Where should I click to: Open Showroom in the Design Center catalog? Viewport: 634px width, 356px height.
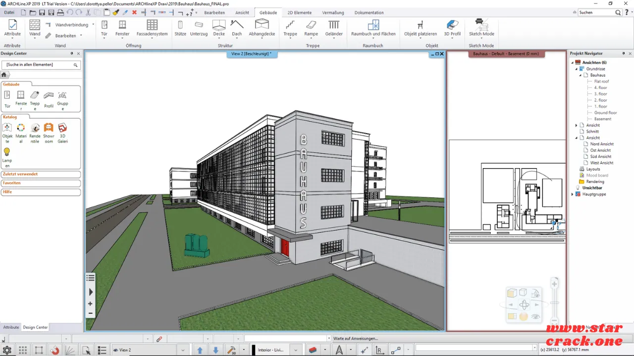tap(49, 133)
